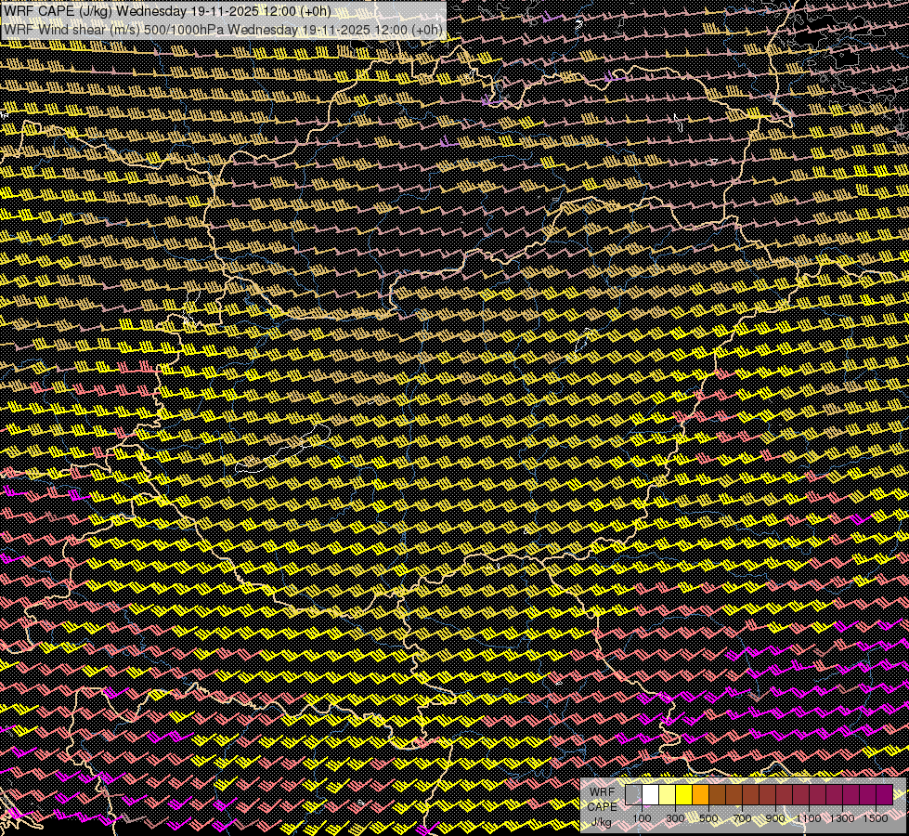
Task: Select the bright yellow swatch after 300
Action: click(684, 795)
